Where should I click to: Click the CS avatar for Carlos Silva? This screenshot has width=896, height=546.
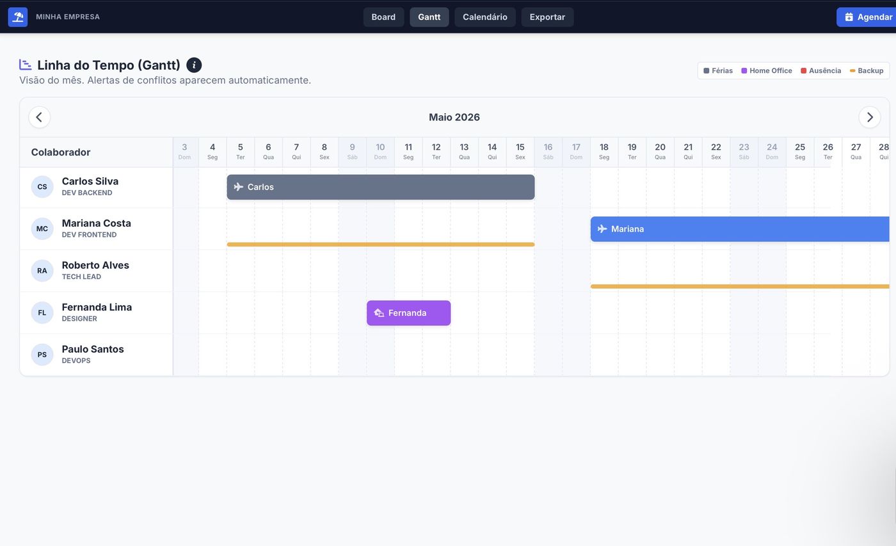click(x=42, y=187)
